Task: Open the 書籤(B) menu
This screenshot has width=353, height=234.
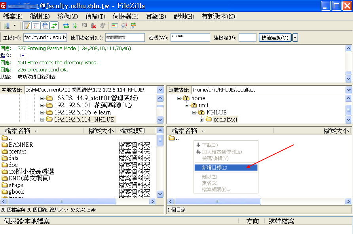Action: [x=156, y=16]
